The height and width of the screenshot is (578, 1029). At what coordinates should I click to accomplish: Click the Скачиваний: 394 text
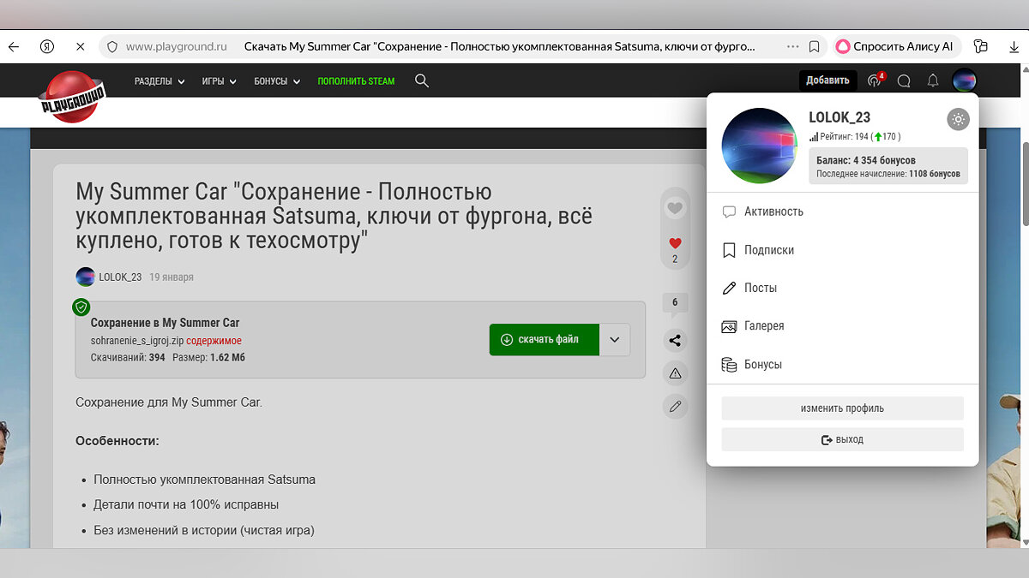[x=128, y=357]
